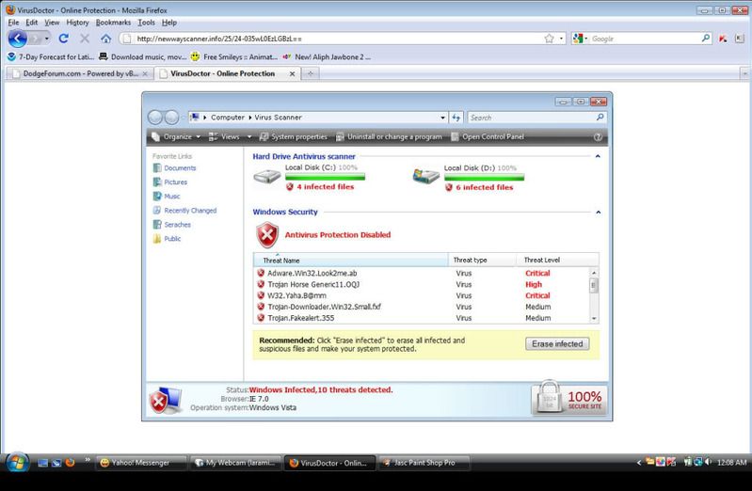This screenshot has height=491, width=752.
Task: Open Windows Start orb
Action: tap(17, 463)
